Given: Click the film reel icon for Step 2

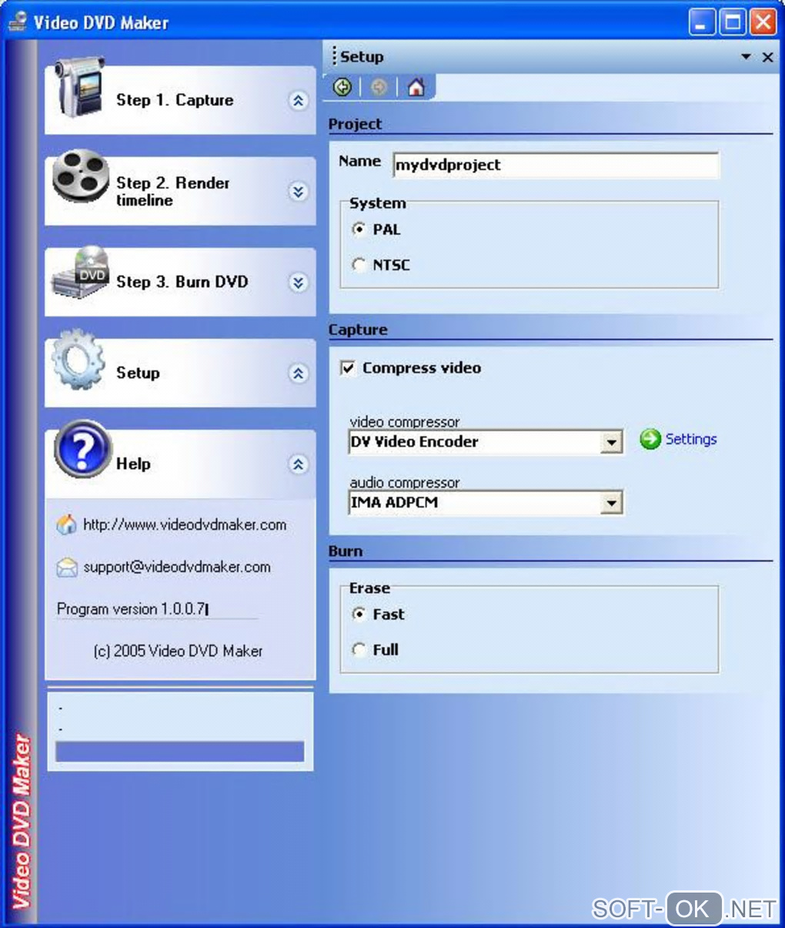Looking at the screenshot, I should click(x=81, y=176).
